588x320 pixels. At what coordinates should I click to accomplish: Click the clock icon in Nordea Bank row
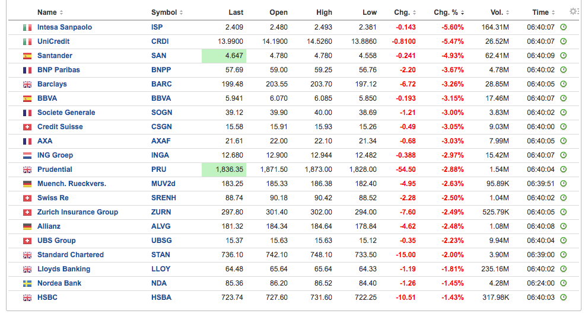[x=563, y=283]
